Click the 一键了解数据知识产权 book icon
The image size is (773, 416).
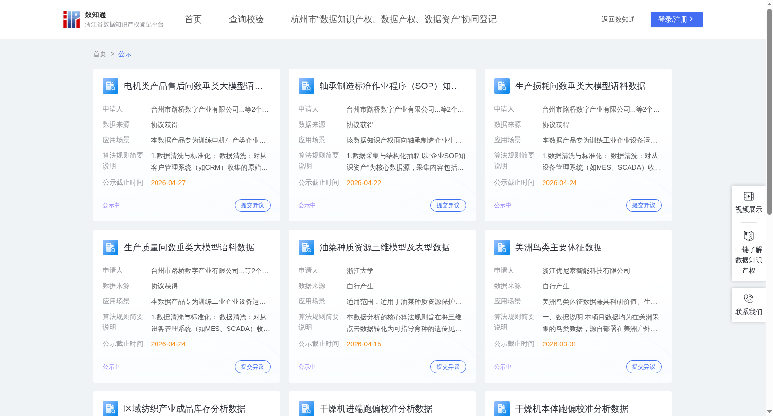(x=749, y=236)
